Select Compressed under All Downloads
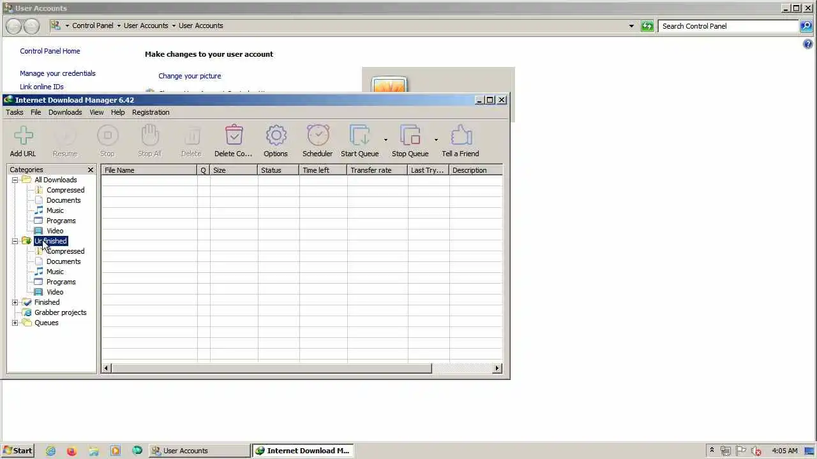This screenshot has height=459, width=817. coord(65,190)
